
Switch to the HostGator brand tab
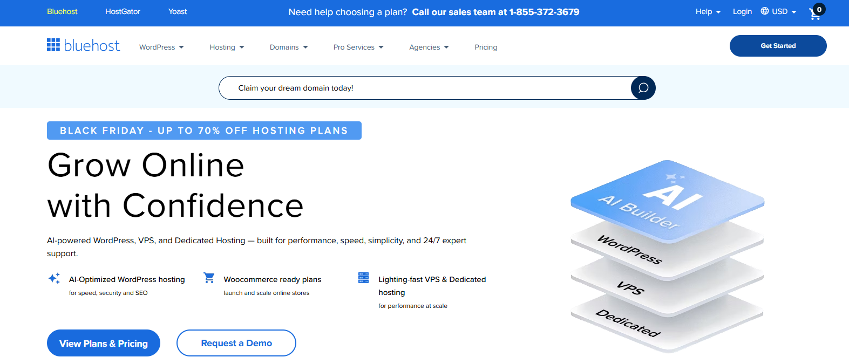123,11
